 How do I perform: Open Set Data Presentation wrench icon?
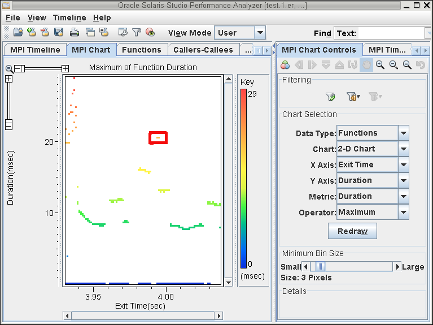123,32
